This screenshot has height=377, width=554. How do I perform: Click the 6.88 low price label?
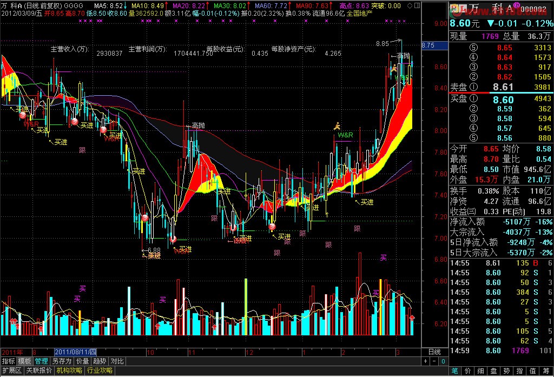[x=154, y=250]
